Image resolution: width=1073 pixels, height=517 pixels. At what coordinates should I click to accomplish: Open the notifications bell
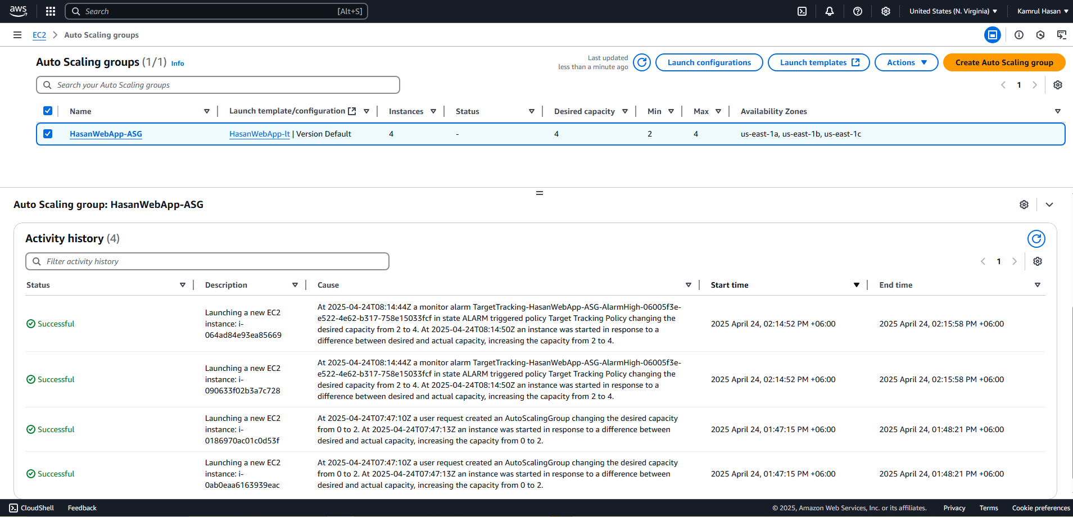click(830, 11)
